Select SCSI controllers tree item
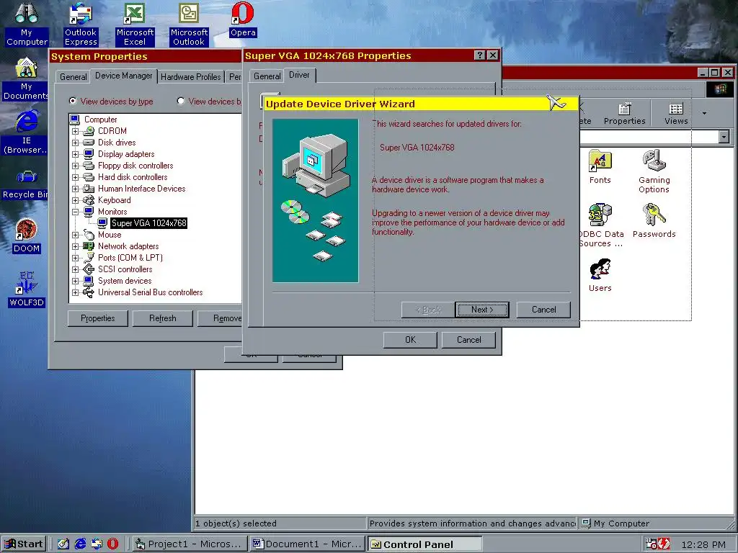 (125, 269)
